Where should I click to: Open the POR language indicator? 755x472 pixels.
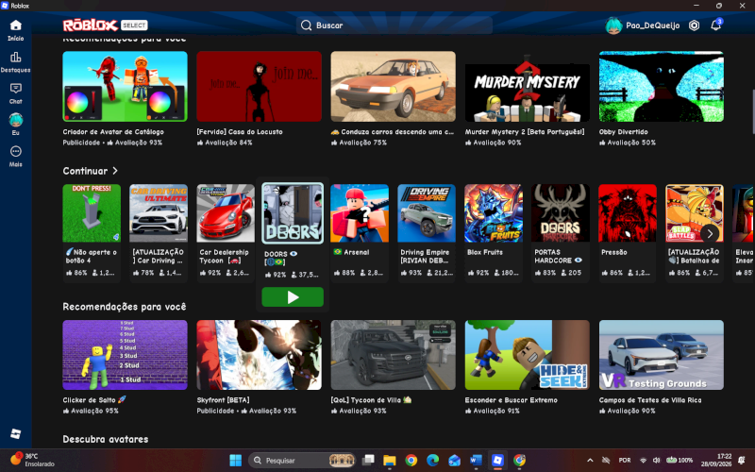point(625,461)
